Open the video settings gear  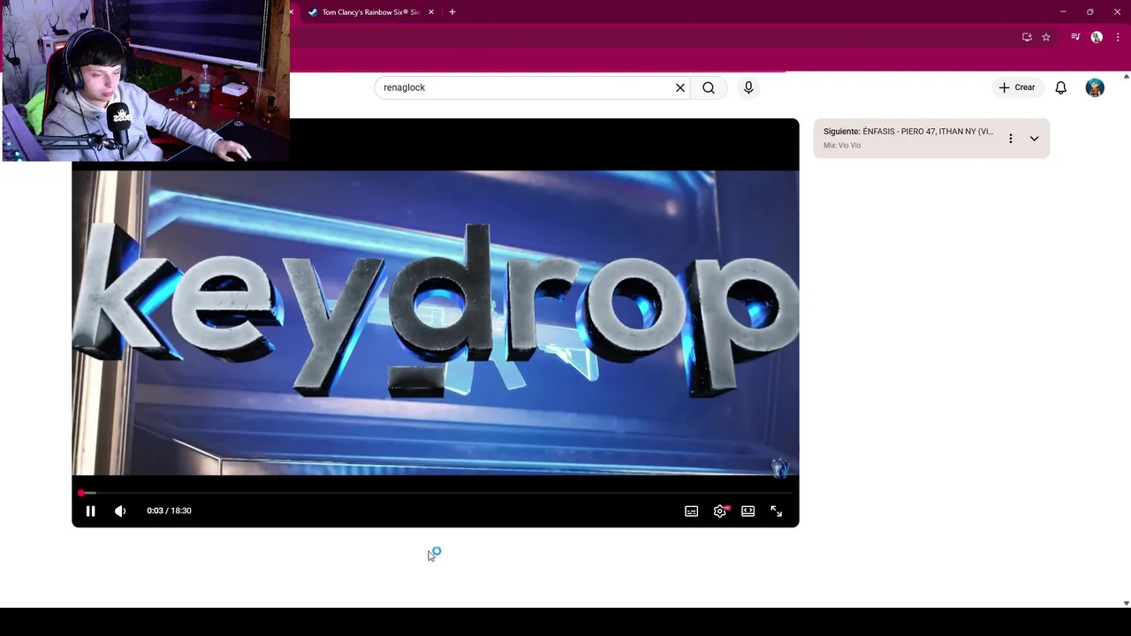(720, 511)
